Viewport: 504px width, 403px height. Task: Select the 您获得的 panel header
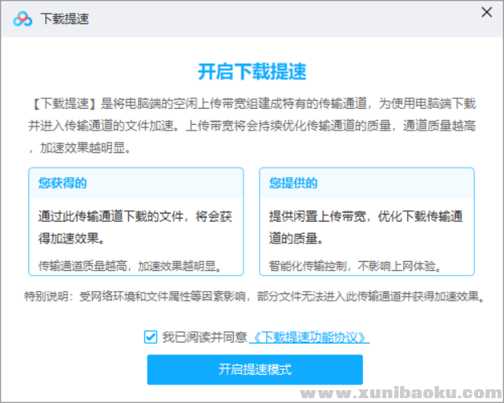tap(63, 183)
